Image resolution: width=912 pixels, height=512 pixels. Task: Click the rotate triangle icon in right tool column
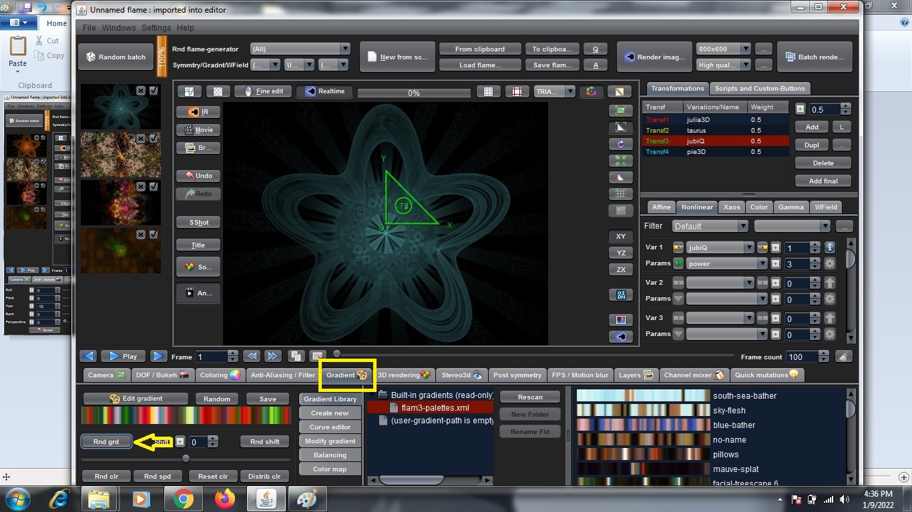coord(620,144)
